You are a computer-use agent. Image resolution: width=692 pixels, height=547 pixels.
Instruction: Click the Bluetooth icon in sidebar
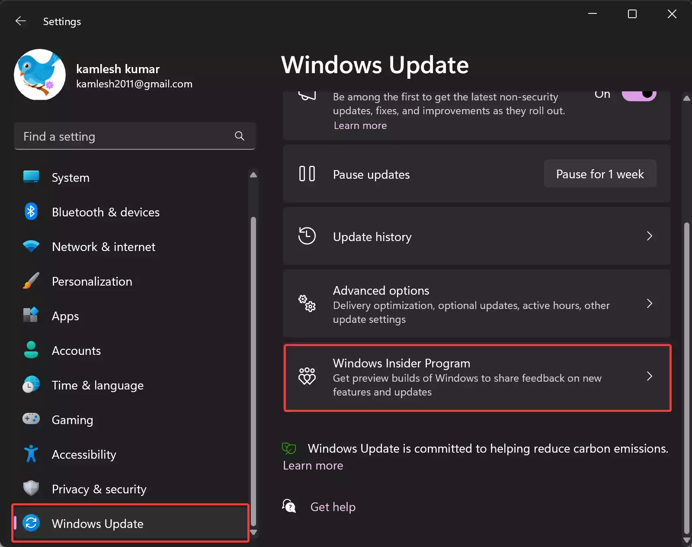click(31, 212)
